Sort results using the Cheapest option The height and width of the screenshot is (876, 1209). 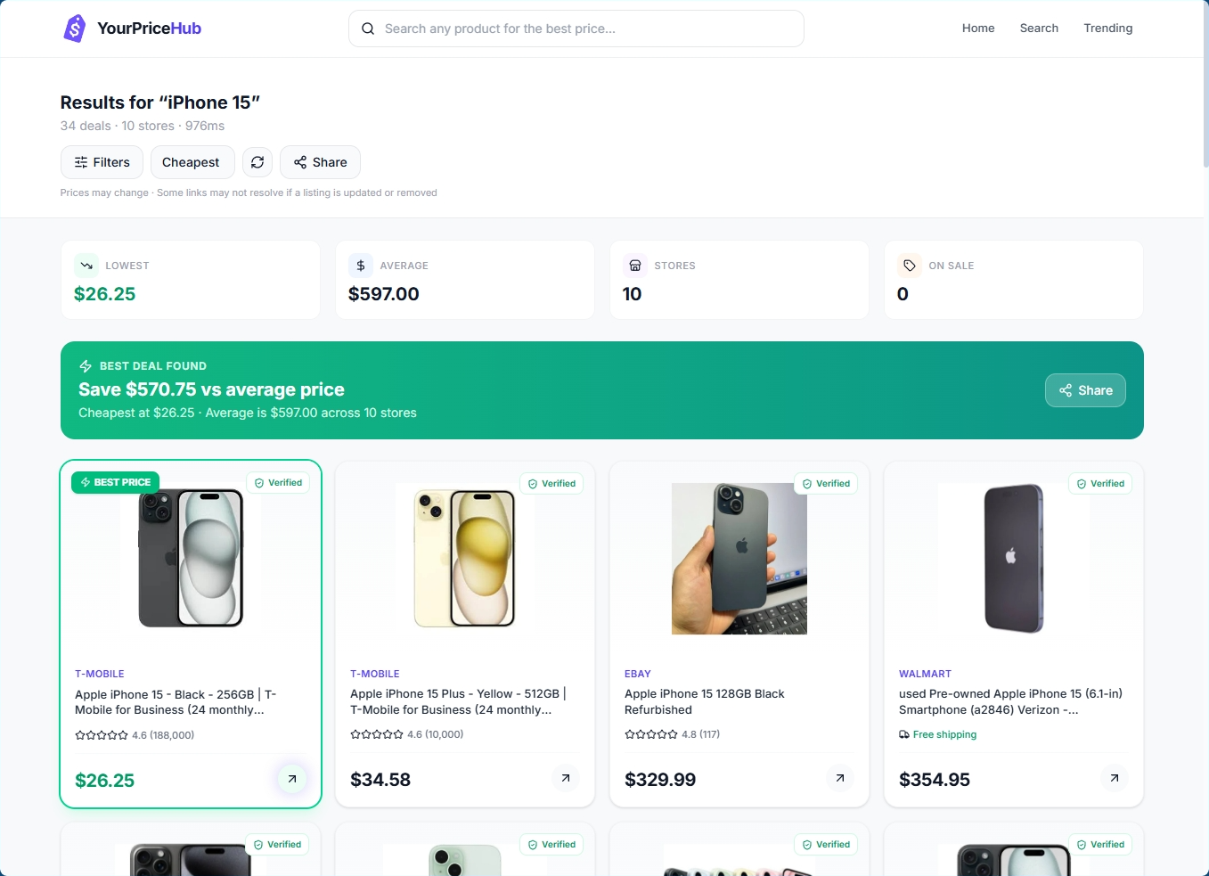point(192,162)
